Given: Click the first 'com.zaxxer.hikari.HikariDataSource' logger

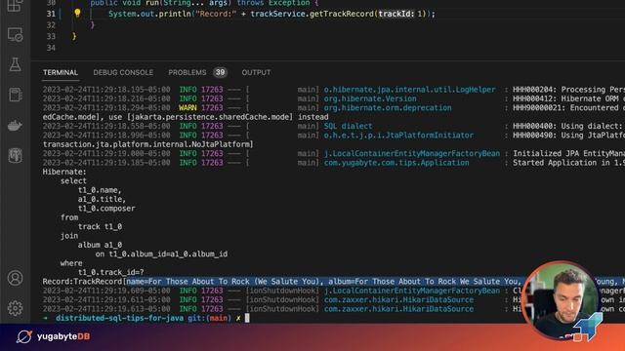Looking at the screenshot, I should (398, 300).
